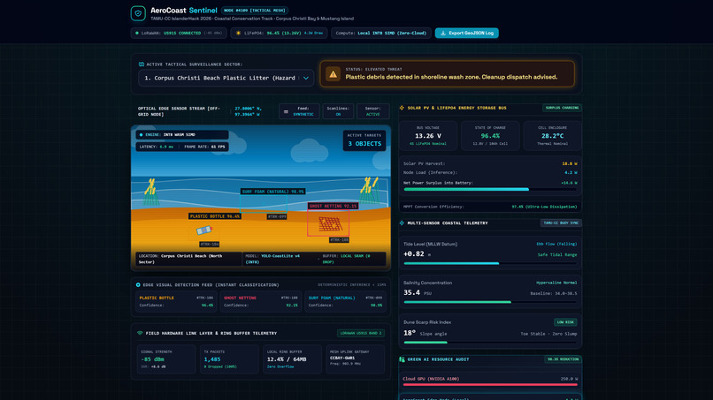This screenshot has height=400, width=713.
Task: Click the TAMU-CC Buoy Sync badge
Action: click(x=561, y=223)
